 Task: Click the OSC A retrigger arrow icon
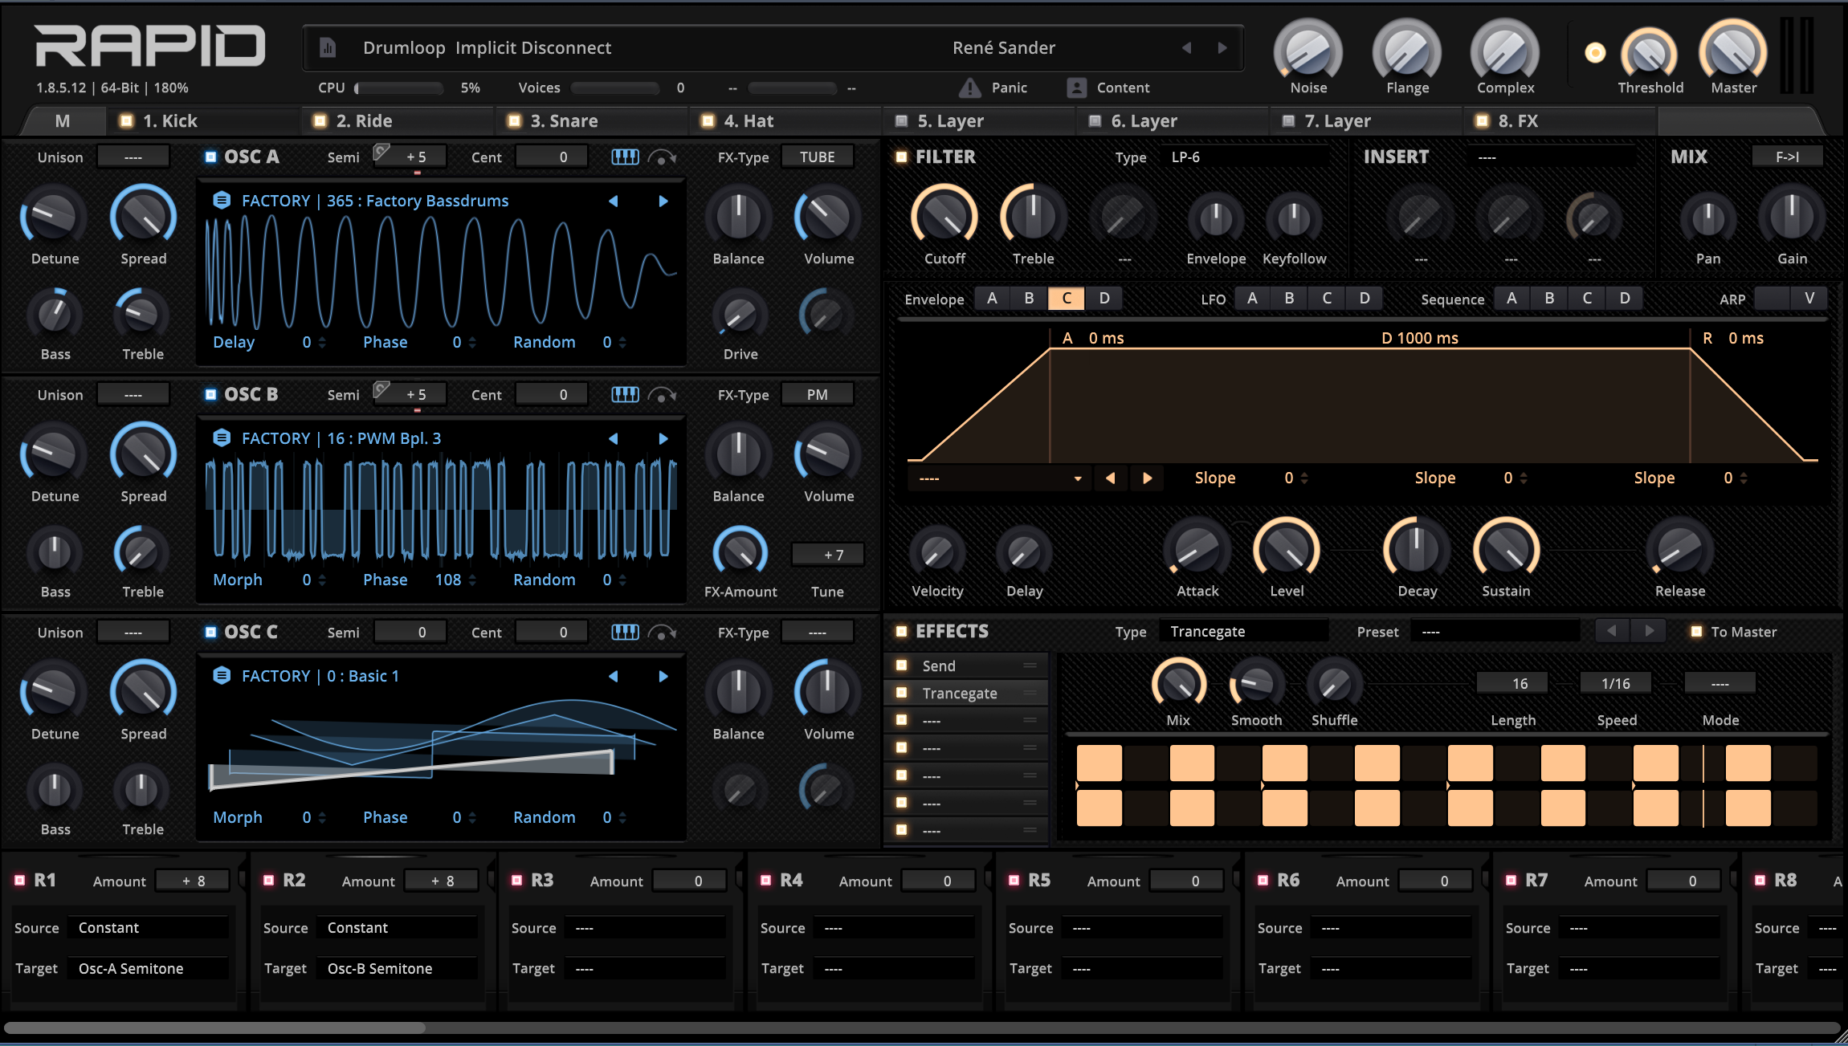click(662, 157)
